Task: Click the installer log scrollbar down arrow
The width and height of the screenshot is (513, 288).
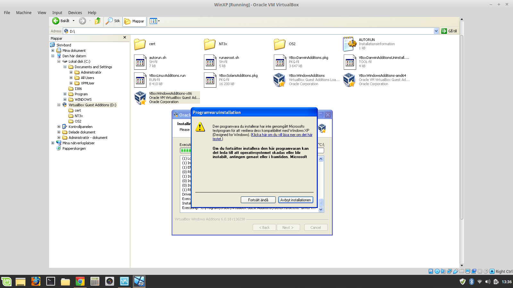Action: pos(321,210)
